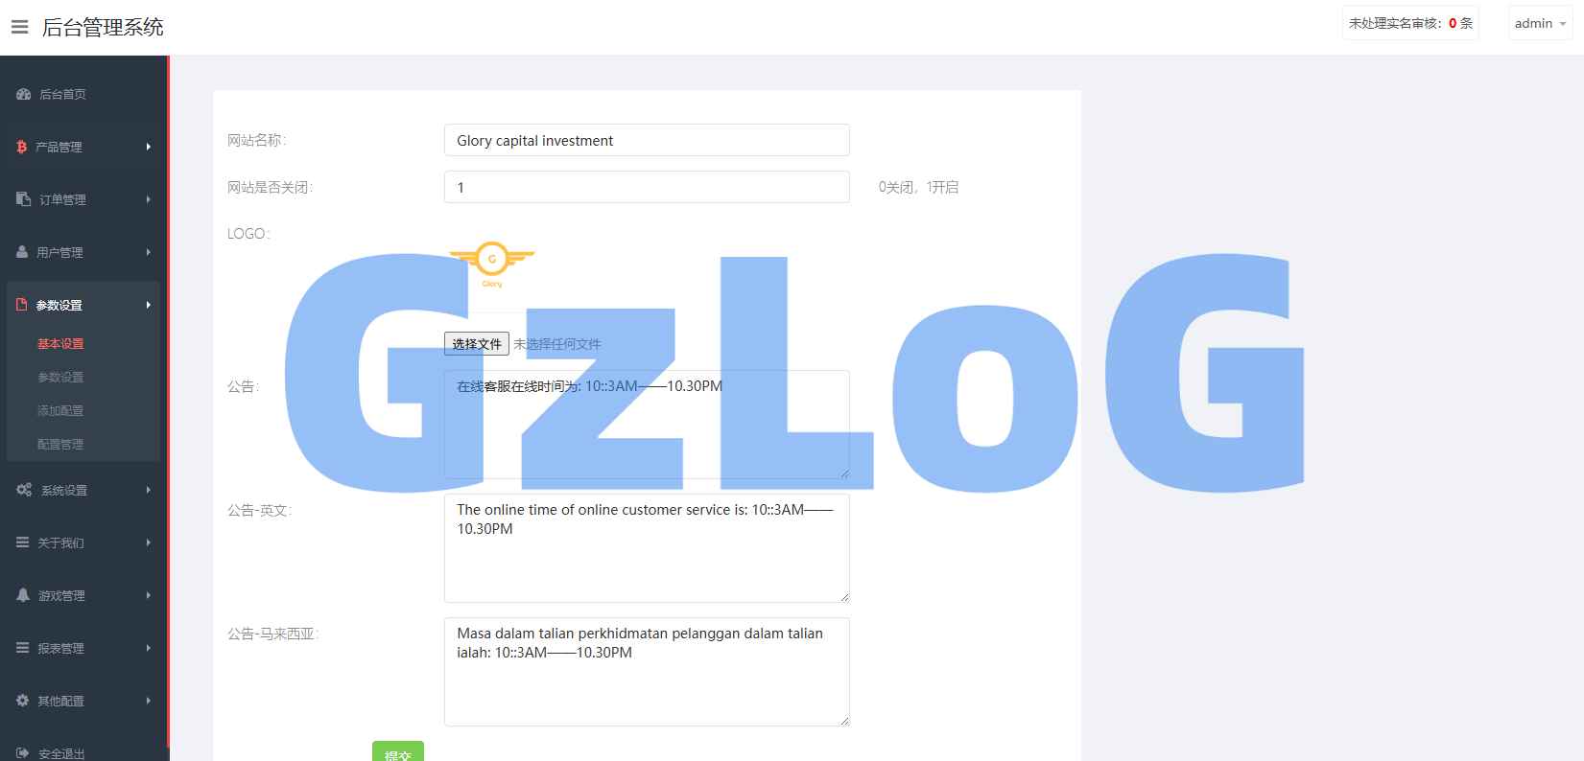
Task: Click the 网站名称 input field
Action: tap(647, 140)
